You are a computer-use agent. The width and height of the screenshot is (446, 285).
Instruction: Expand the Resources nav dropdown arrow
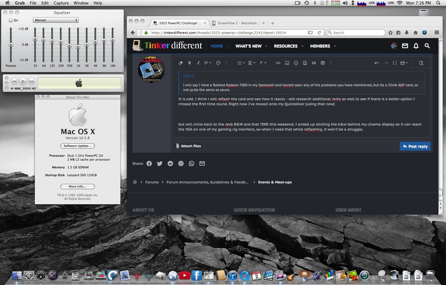click(x=302, y=46)
